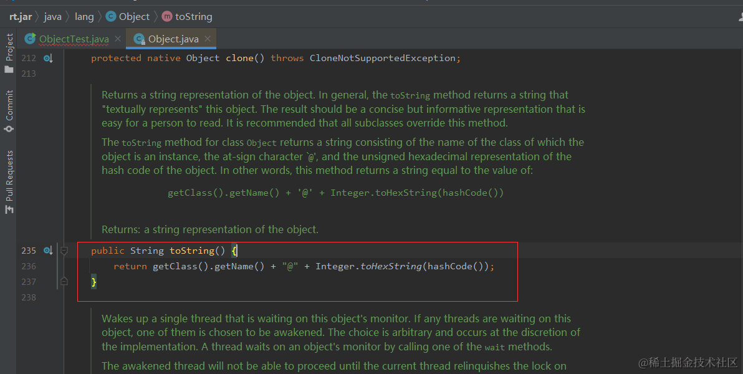Switch to the ObjectTest.java tab
743x374 pixels.
74,39
